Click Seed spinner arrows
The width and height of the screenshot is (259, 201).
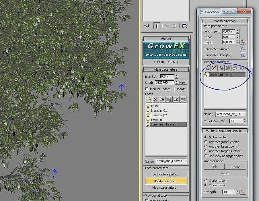tap(176, 82)
